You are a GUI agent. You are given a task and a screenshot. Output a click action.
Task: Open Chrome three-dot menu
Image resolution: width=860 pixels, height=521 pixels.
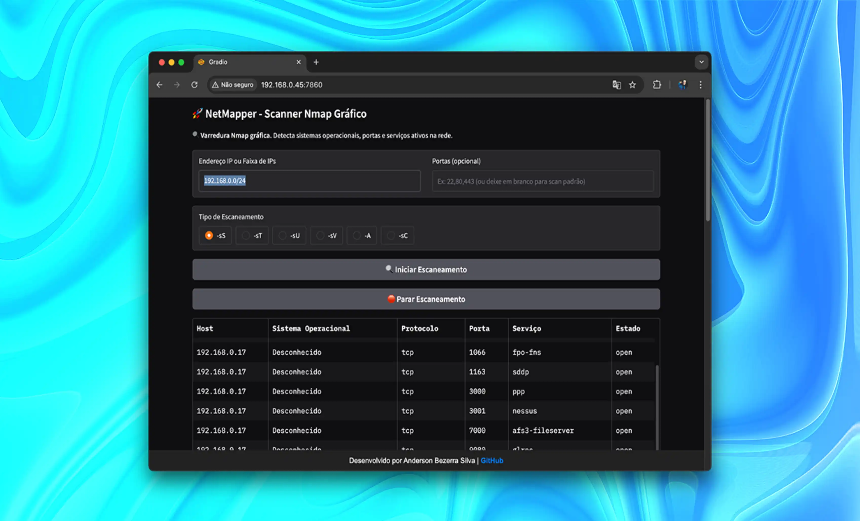(700, 85)
